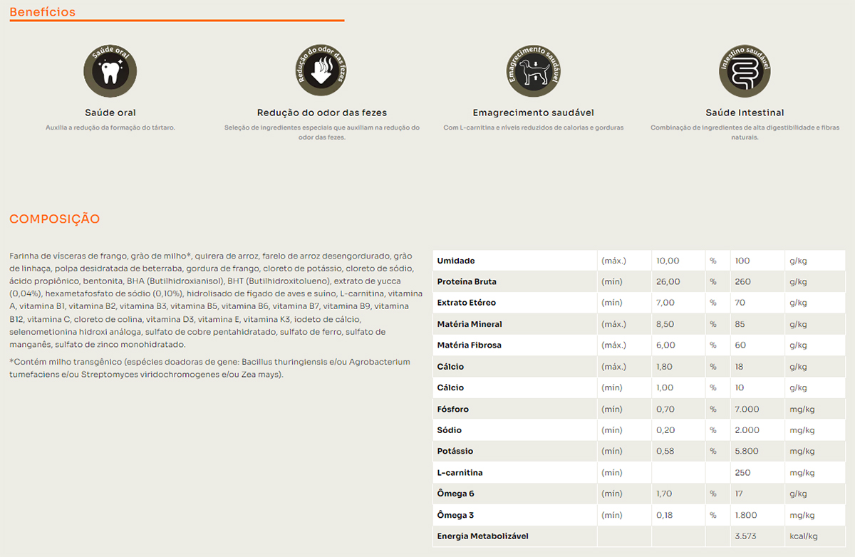Click the 'Saúde Intestinal' benefit title
The width and height of the screenshot is (855, 557).
745,113
